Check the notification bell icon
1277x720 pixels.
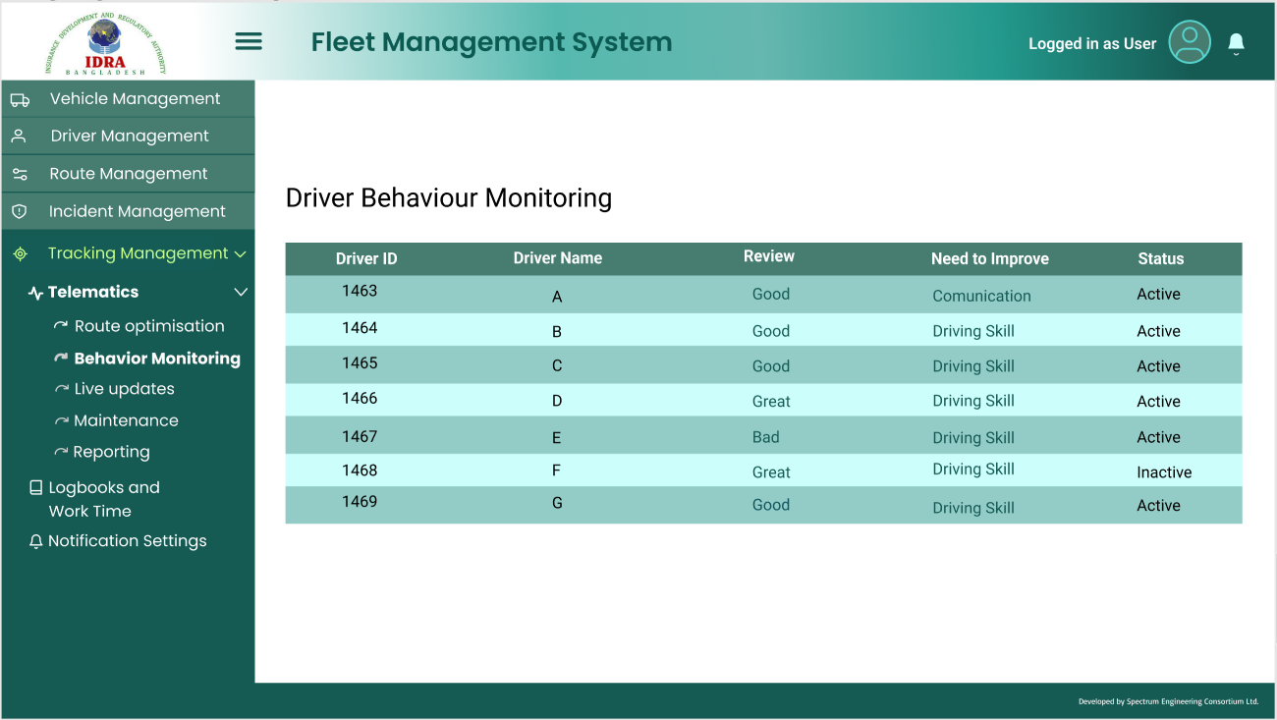tap(1237, 42)
